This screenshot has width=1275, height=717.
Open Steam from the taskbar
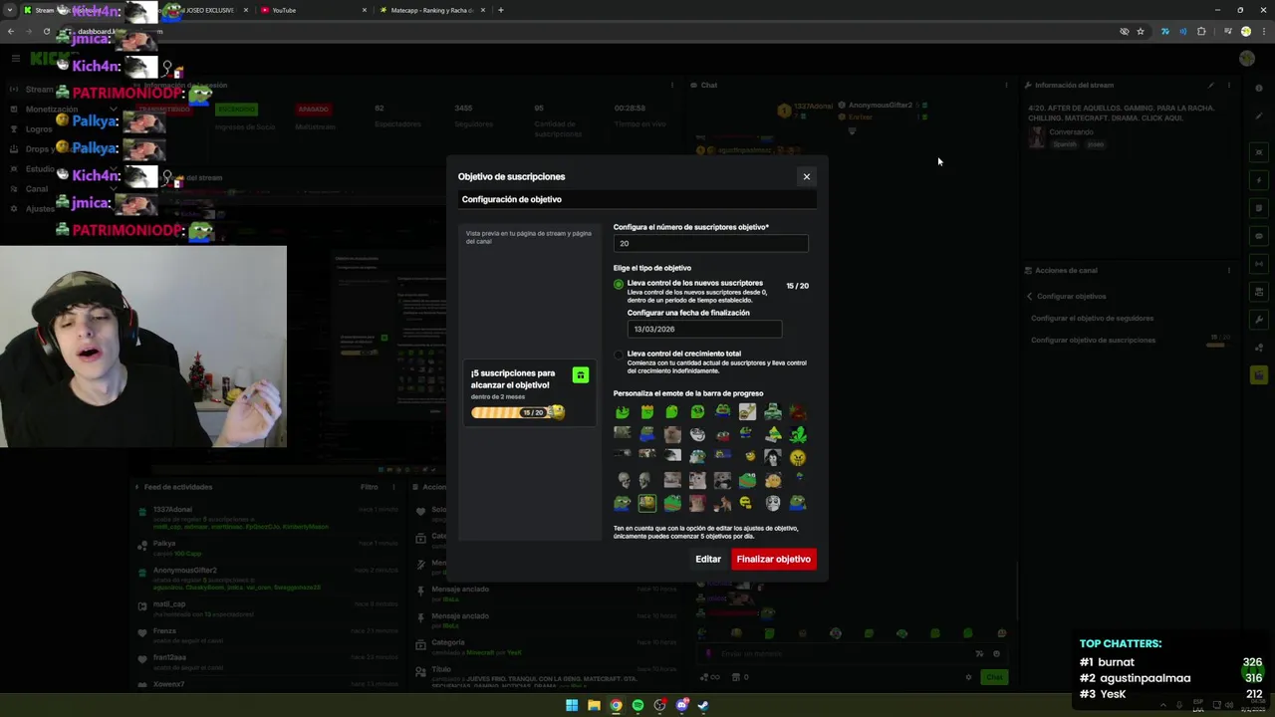[x=703, y=705]
